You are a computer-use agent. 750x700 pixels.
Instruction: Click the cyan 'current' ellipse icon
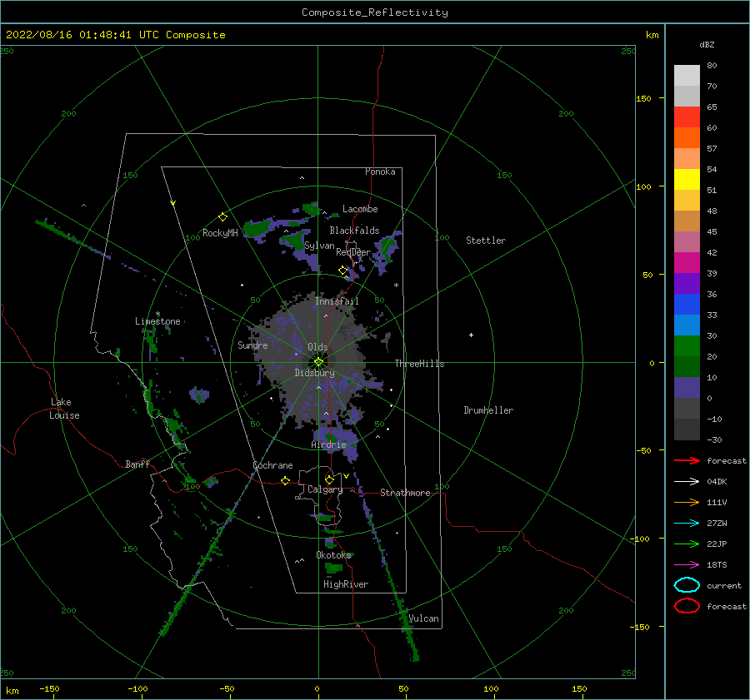(x=687, y=585)
